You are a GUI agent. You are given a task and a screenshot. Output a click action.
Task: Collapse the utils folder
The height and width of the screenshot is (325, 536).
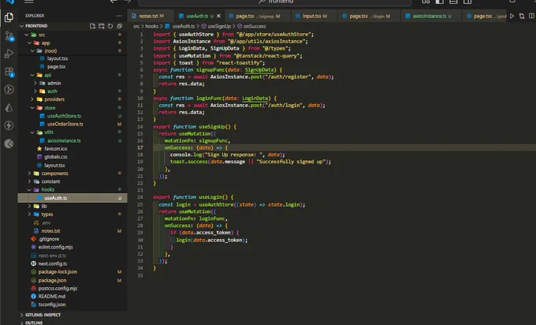coord(32,133)
